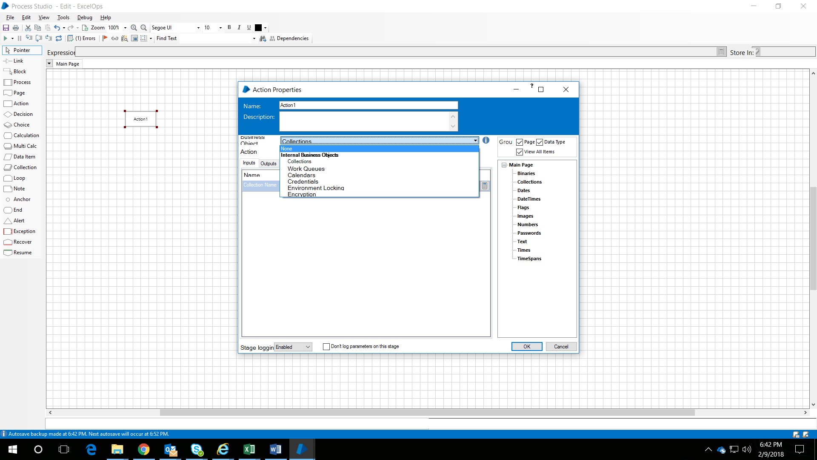Click the Cut tool icon
This screenshot has height=460, width=817.
28,27
